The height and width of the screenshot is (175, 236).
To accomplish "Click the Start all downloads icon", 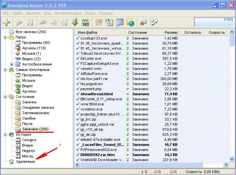I will (43, 23).
